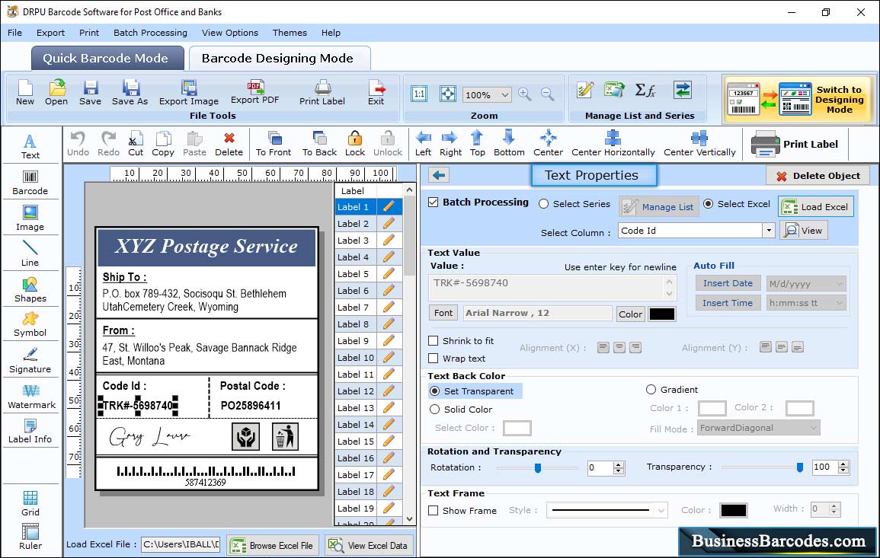Center object Horizontally
This screenshot has height=558, width=880.
tap(613, 144)
